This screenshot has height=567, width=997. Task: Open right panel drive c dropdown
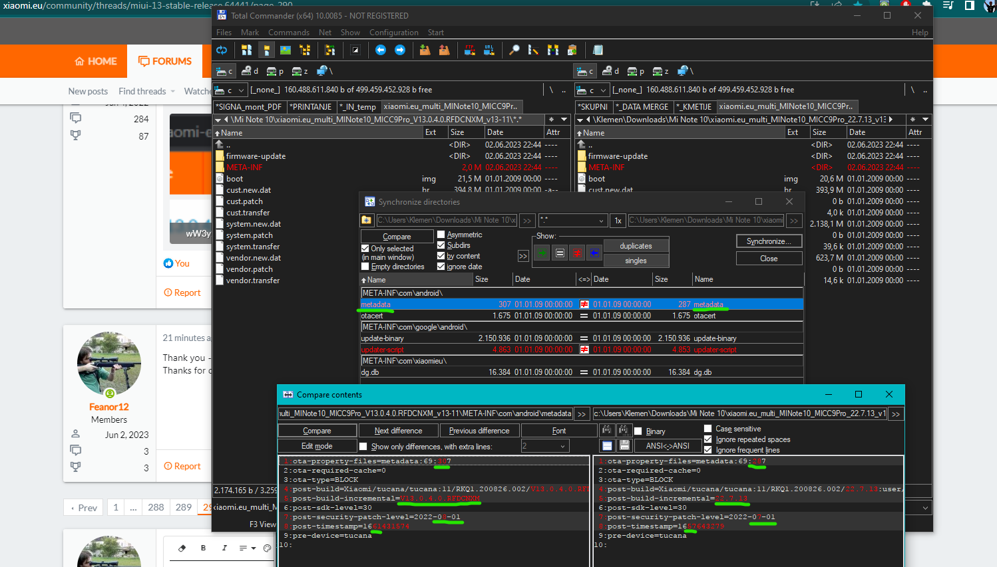[x=593, y=90]
